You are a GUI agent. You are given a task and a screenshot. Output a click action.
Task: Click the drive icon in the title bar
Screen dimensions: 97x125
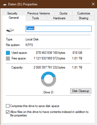(5, 5)
